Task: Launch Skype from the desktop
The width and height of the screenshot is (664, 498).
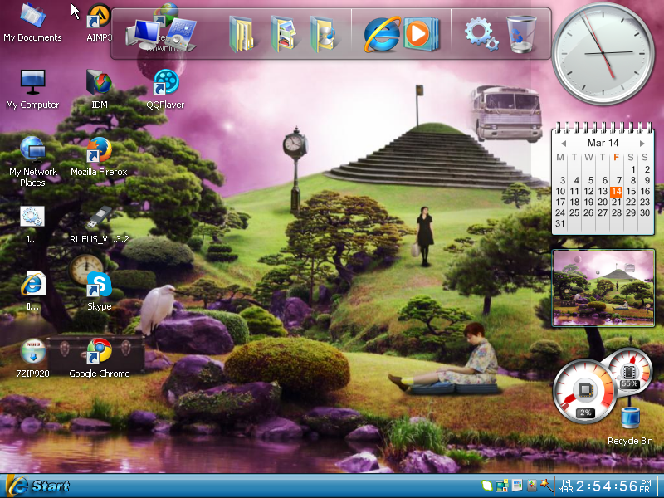Action: [x=99, y=291]
